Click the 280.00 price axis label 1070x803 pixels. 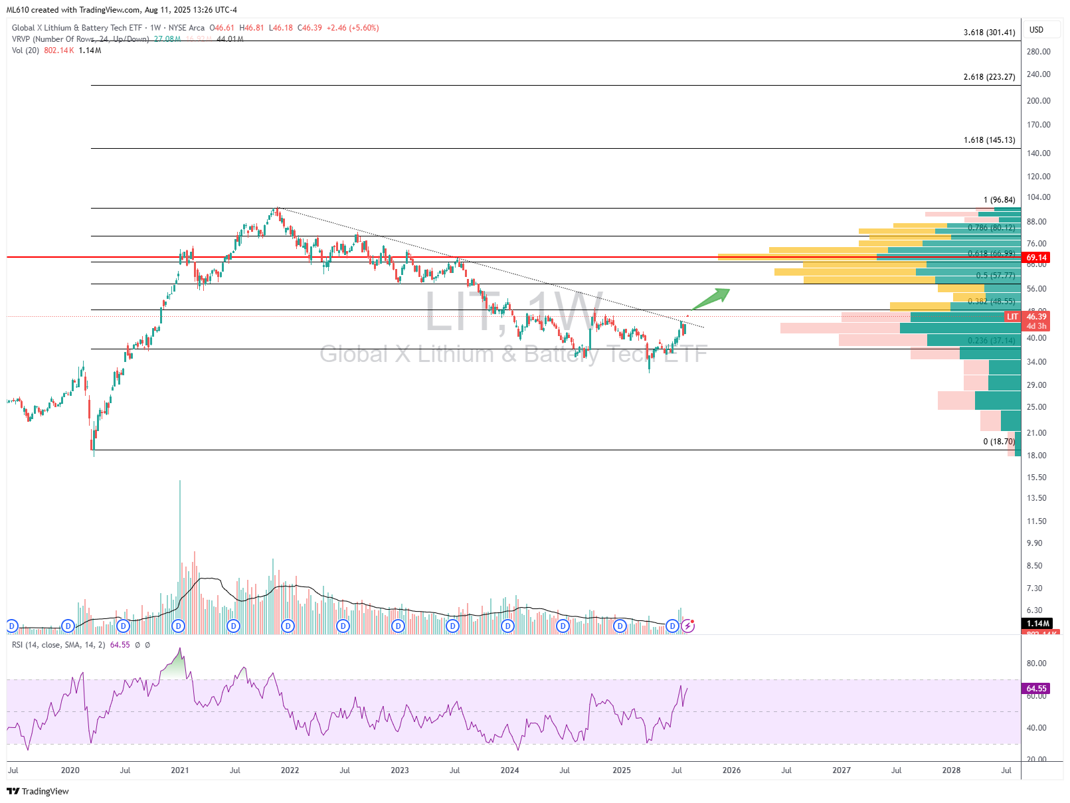(x=1038, y=52)
